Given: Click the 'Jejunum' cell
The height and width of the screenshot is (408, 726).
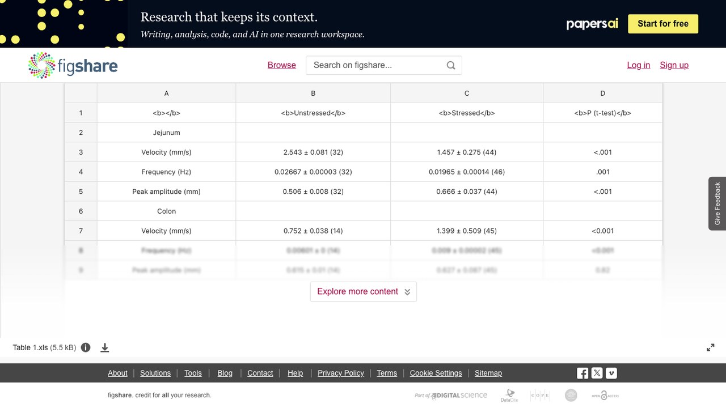Looking at the screenshot, I should click(166, 133).
